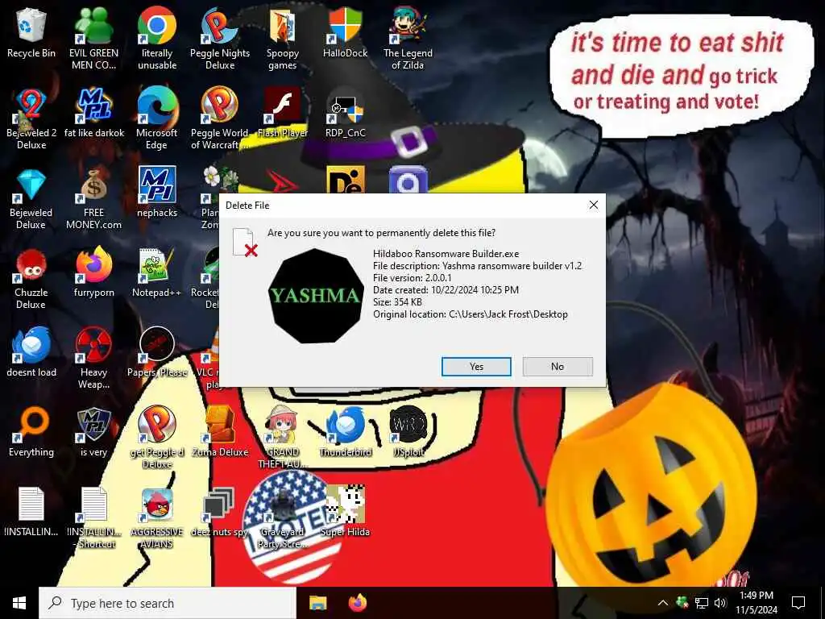Click 'Size: 354 KB' text
This screenshot has width=825, height=619.
[x=397, y=302]
